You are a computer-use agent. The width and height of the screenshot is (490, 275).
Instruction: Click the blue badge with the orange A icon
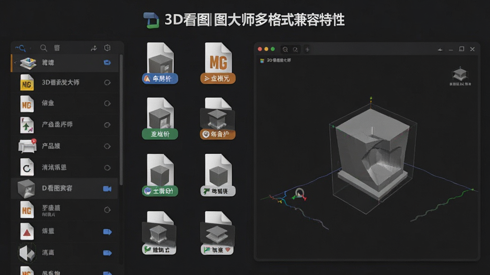[x=160, y=79]
